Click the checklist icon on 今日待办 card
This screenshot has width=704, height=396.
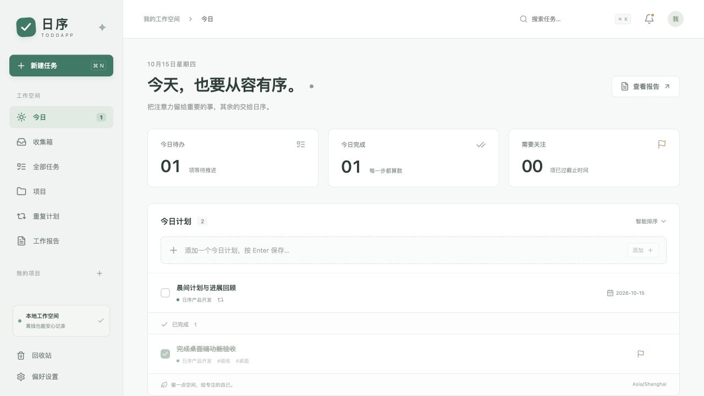301,145
